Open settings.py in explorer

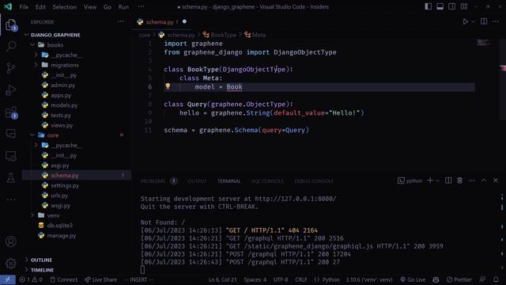pos(65,185)
